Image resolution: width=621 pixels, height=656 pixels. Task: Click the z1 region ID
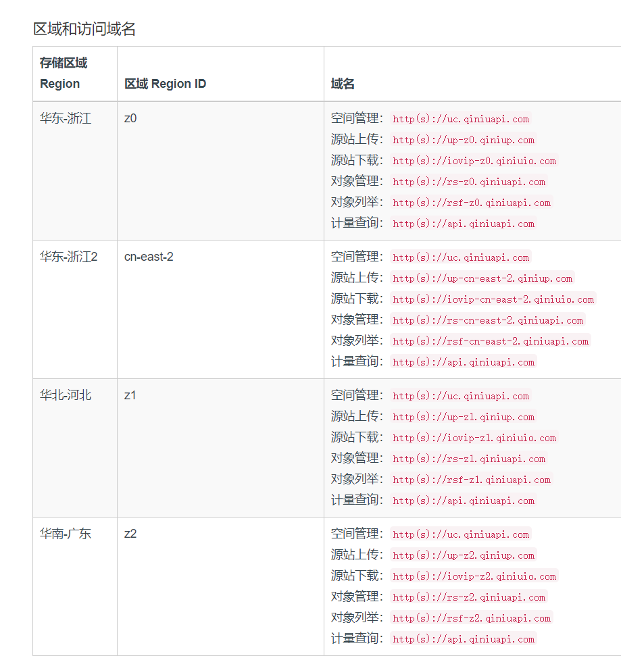[130, 395]
